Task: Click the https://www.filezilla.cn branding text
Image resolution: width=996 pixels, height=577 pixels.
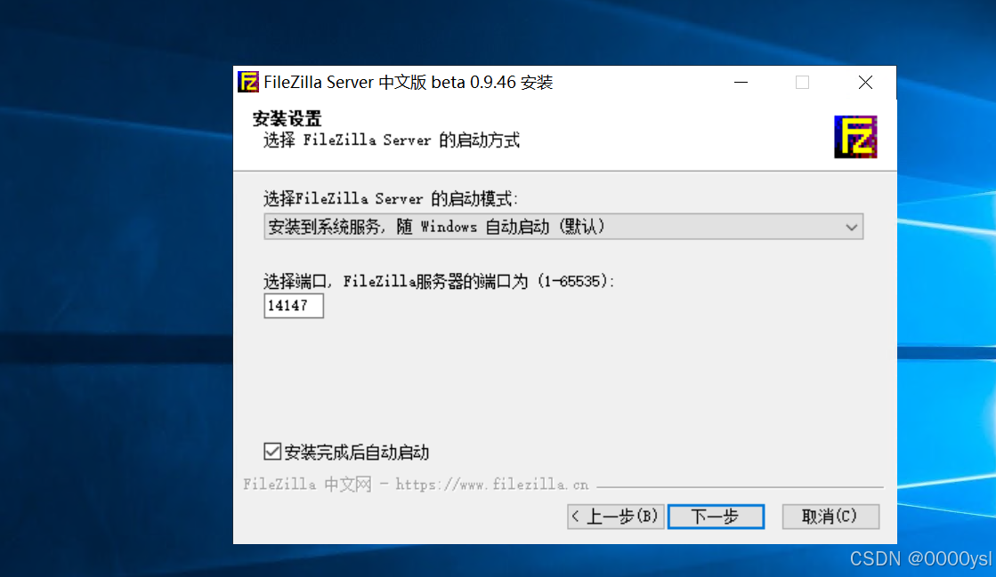Action: click(x=491, y=485)
